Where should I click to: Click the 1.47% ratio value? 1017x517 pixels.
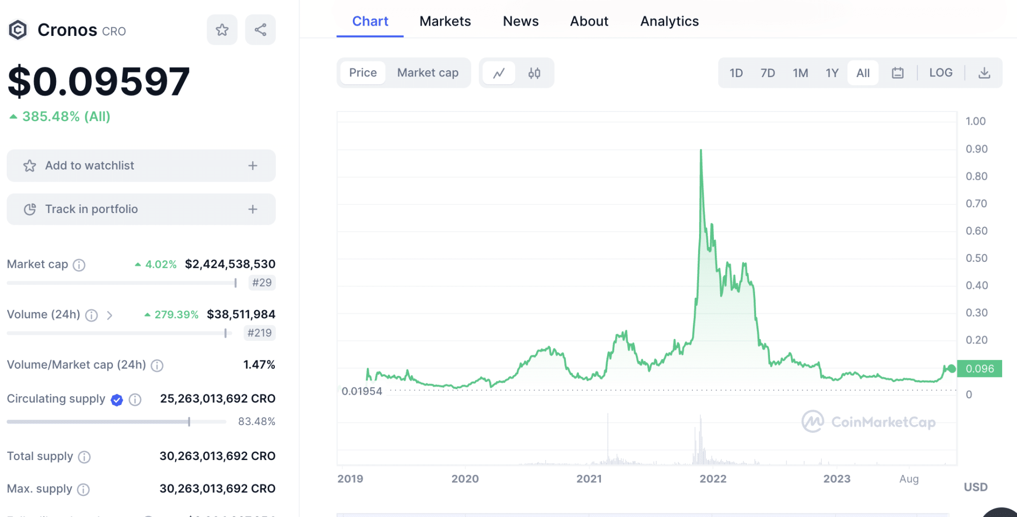click(x=259, y=365)
